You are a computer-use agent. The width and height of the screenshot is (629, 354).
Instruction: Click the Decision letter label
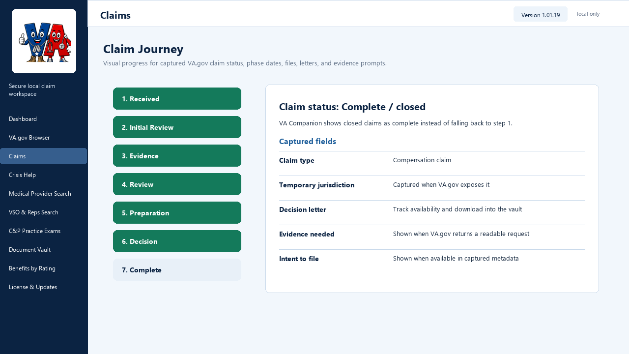pos(303,209)
